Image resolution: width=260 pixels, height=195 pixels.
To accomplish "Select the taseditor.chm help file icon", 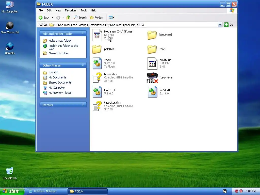I will click(x=97, y=106).
